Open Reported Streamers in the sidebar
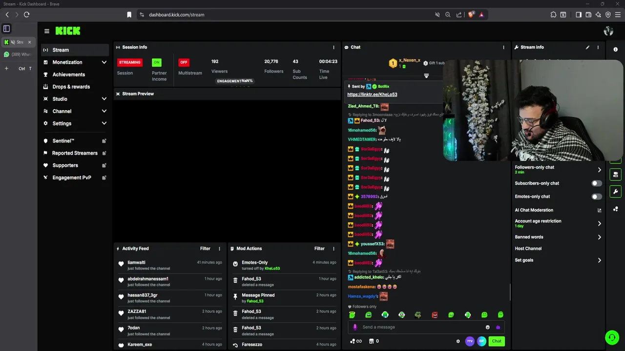 click(x=74, y=153)
